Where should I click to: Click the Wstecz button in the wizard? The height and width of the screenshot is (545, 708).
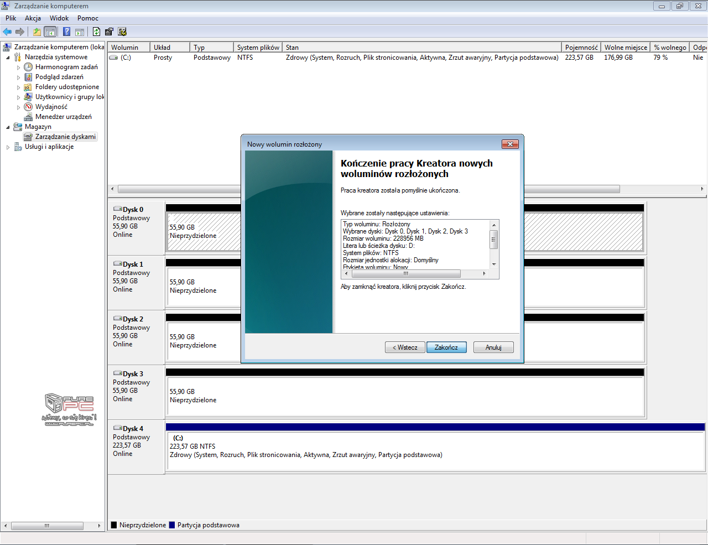pyautogui.click(x=405, y=347)
